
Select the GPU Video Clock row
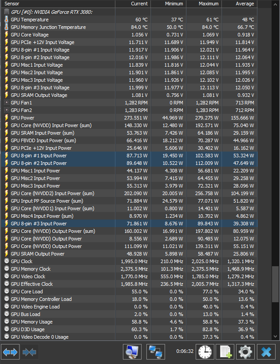click(x=129, y=276)
